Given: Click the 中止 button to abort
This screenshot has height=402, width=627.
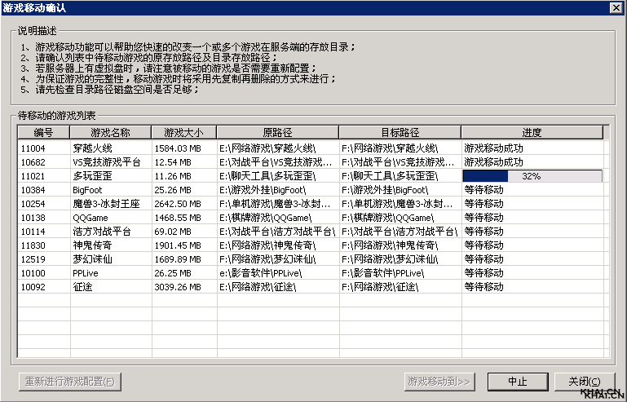Looking at the screenshot, I should tap(518, 381).
